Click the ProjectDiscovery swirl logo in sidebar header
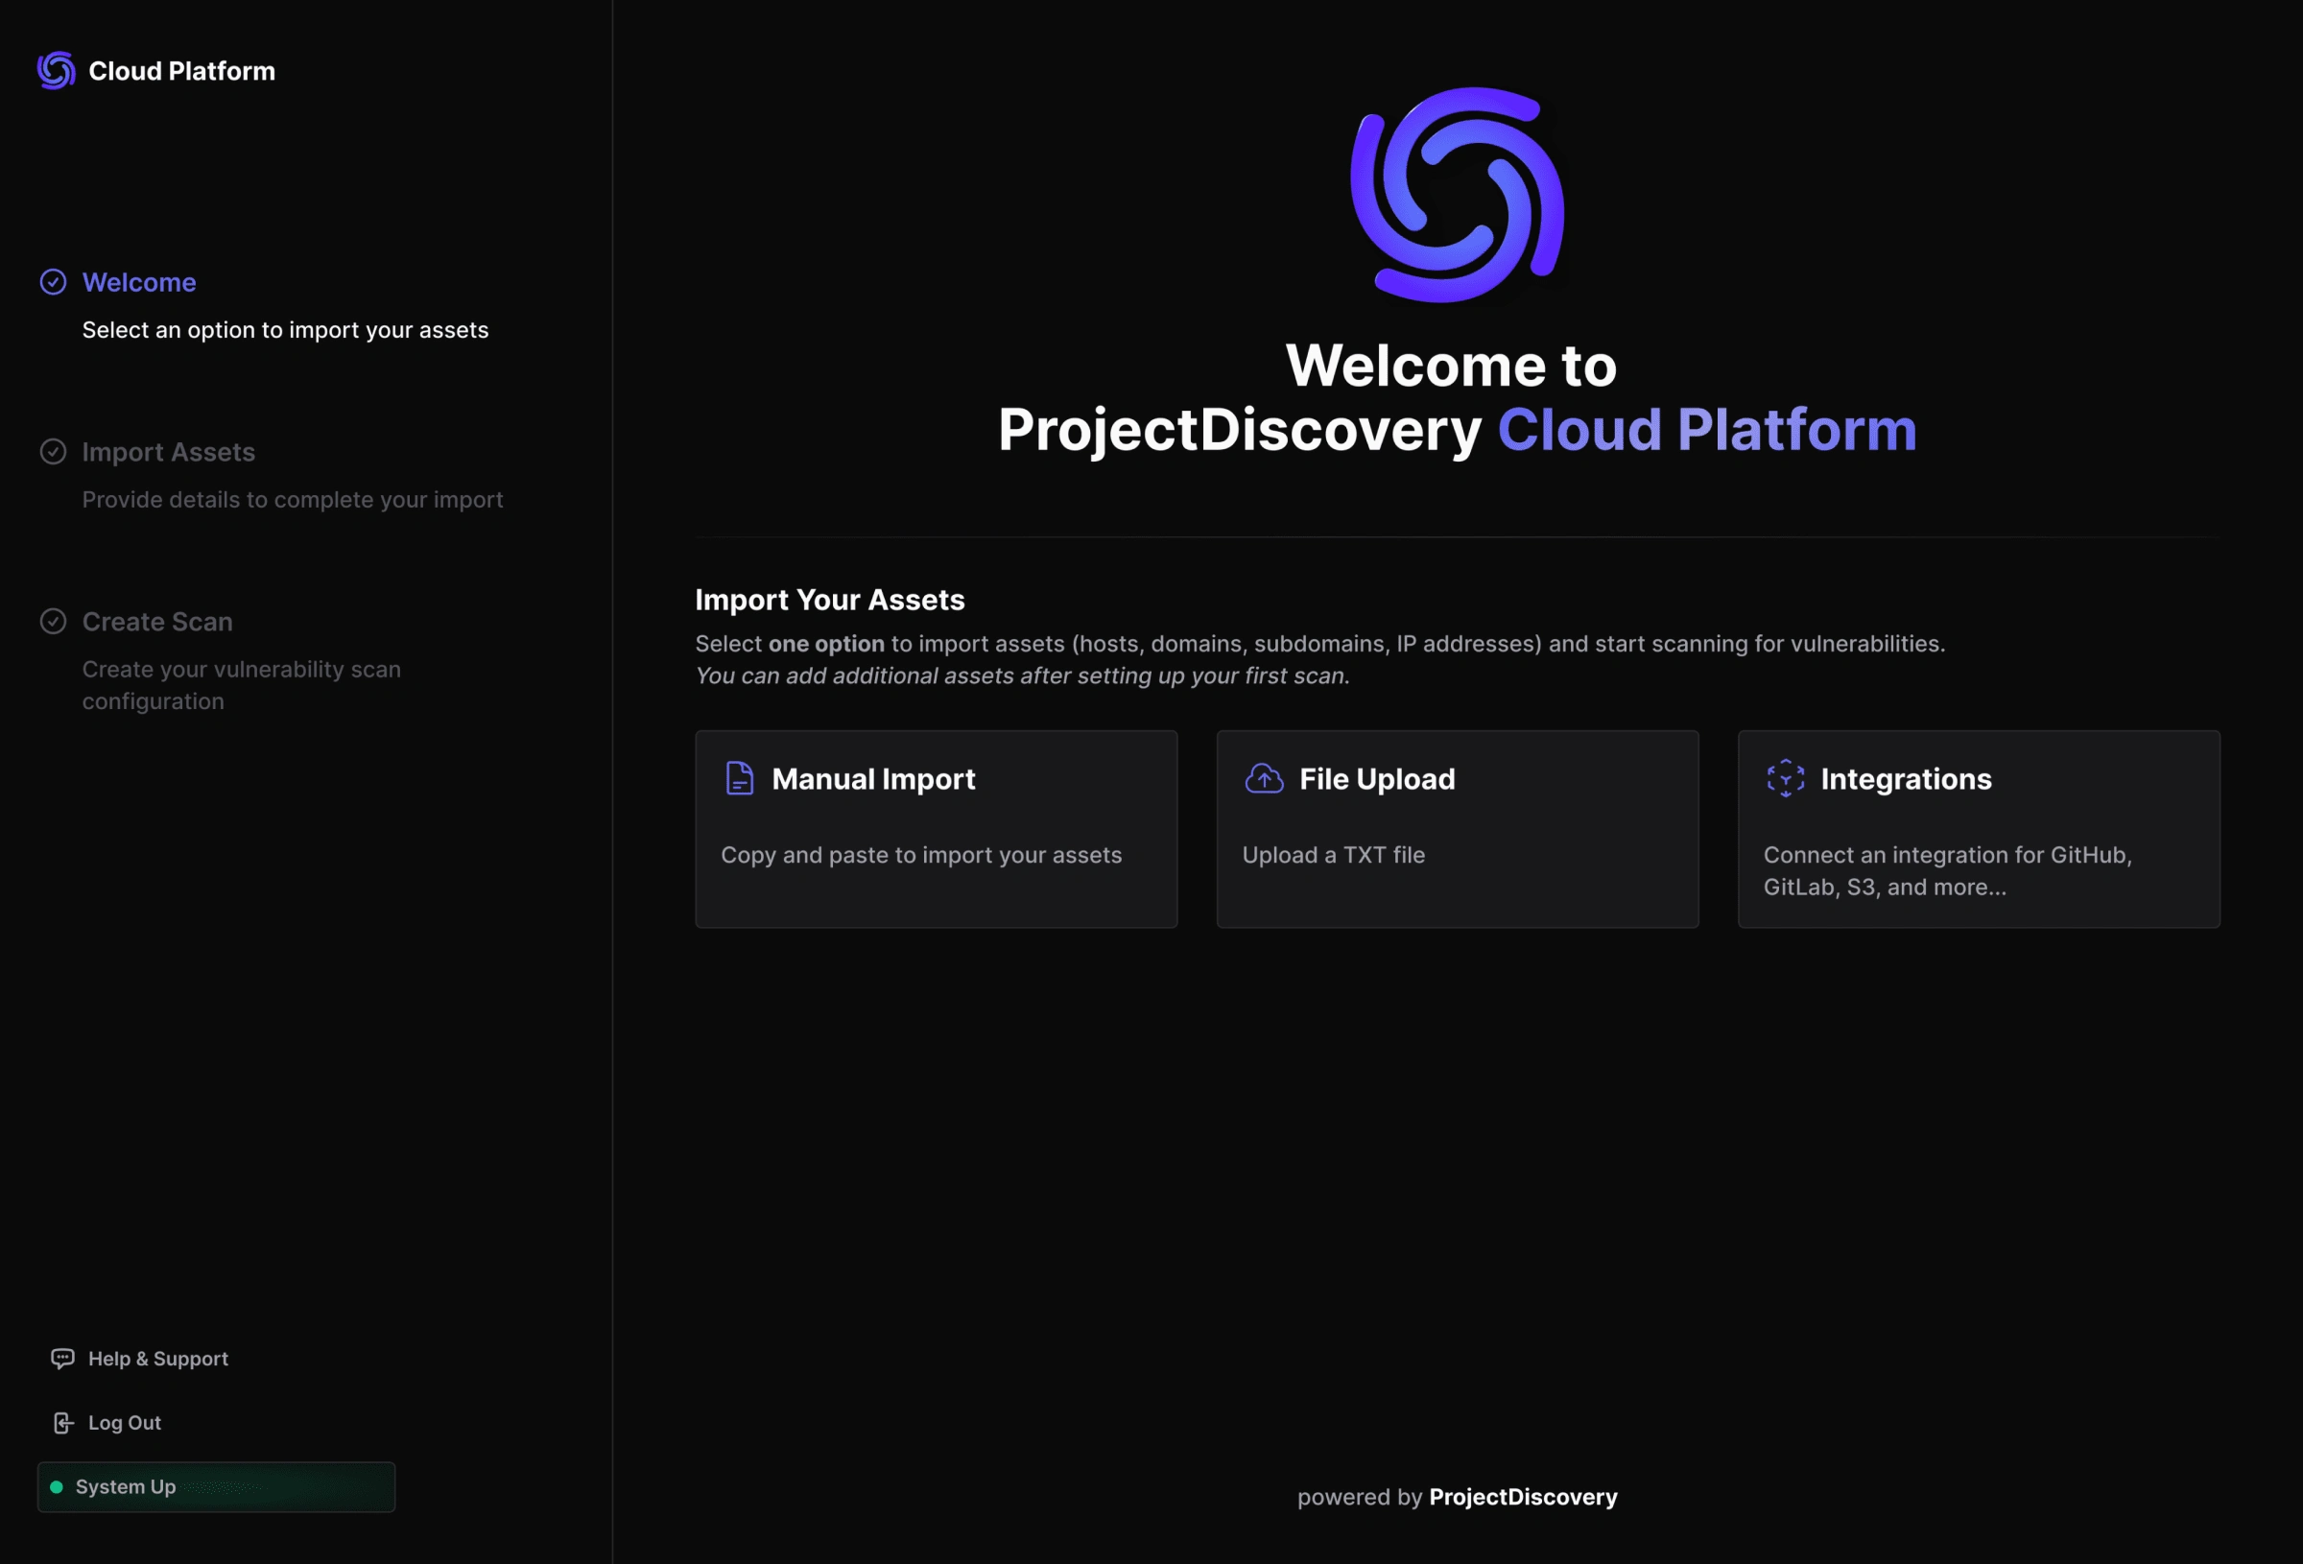Screen dimensions: 2303x1564 tap(57, 70)
